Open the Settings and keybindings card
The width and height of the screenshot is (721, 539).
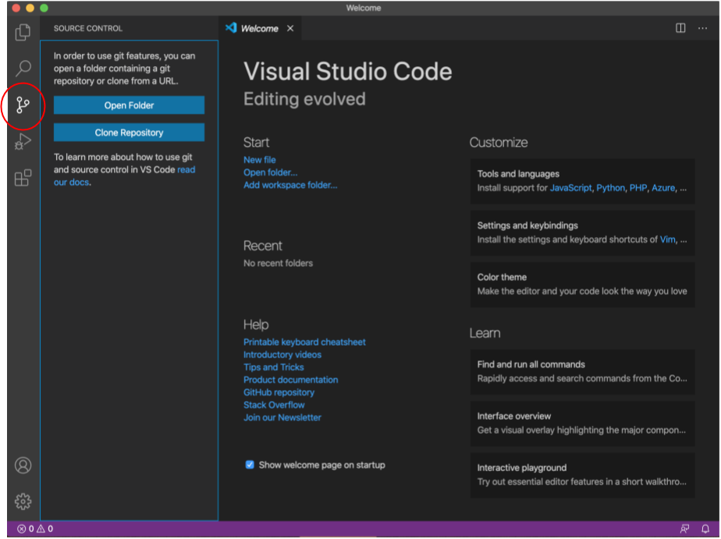[x=582, y=233]
